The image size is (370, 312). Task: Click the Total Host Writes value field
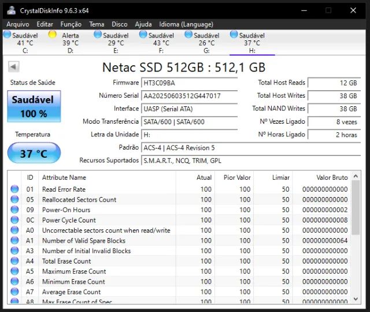point(334,96)
